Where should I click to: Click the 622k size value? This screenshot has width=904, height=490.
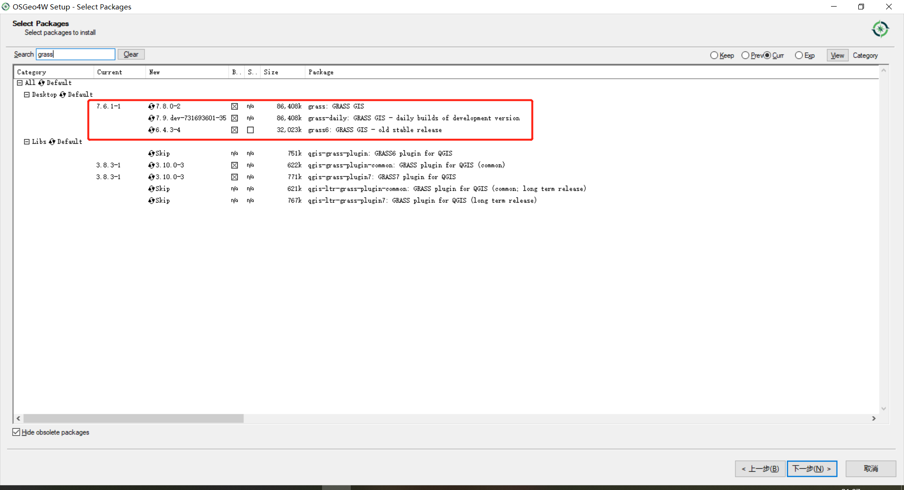295,165
